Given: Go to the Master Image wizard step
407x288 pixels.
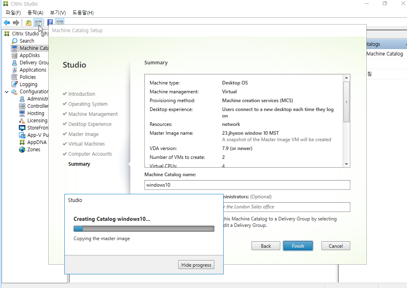Looking at the screenshot, I should click(83, 134).
